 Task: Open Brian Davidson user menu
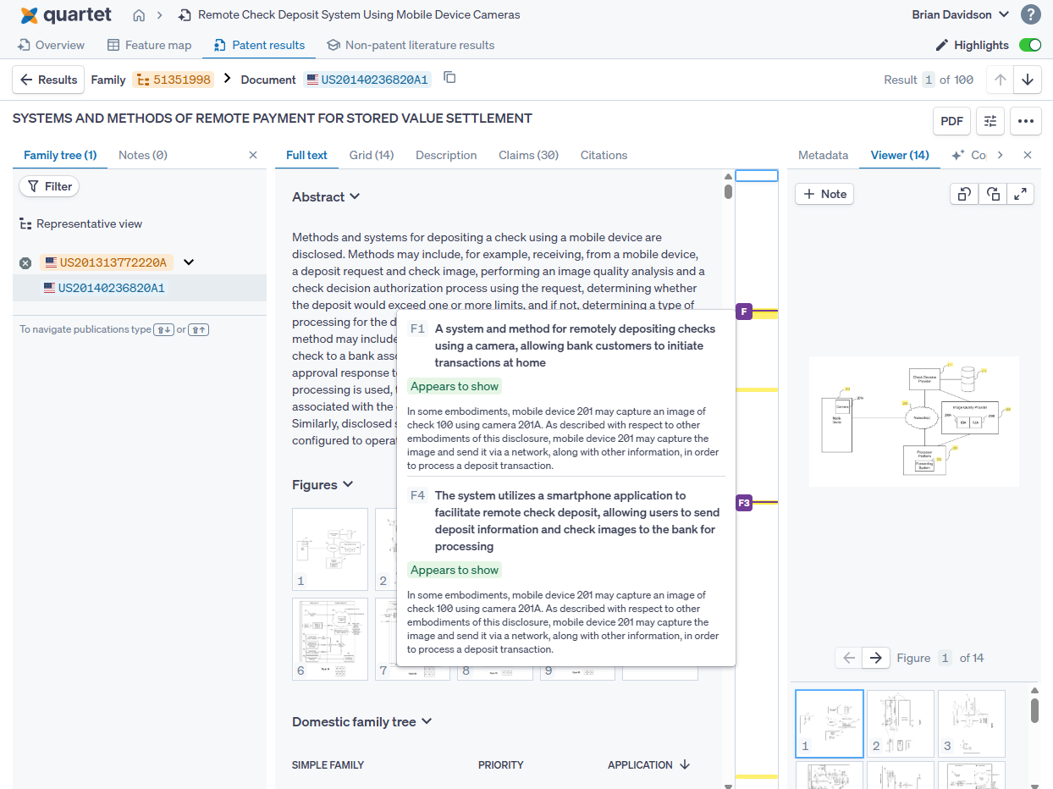pos(960,14)
